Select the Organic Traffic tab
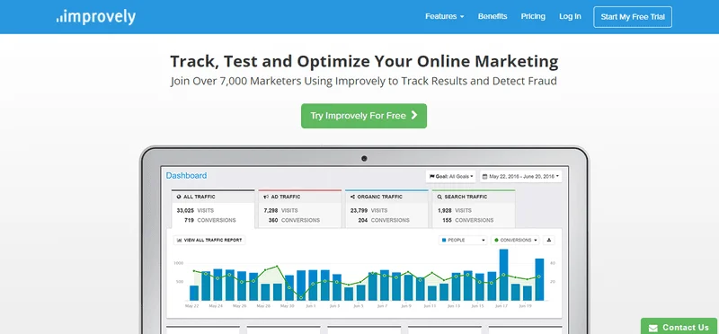The height and width of the screenshot is (334, 719). 386,208
